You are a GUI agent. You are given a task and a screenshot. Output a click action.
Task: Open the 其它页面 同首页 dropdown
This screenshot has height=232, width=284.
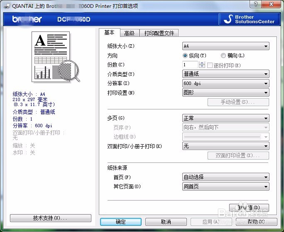tap(226, 186)
